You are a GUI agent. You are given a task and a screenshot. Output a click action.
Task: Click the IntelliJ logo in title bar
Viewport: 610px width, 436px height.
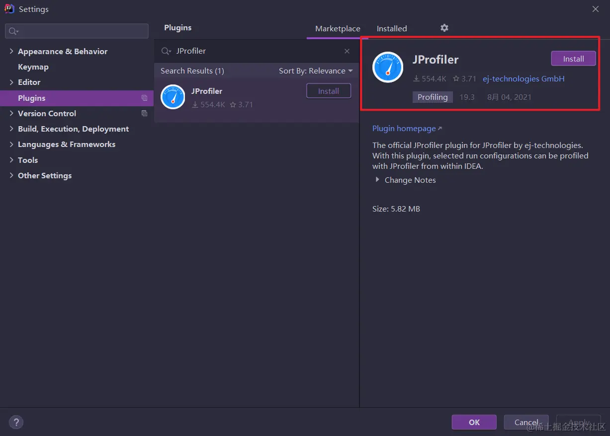[x=9, y=9]
